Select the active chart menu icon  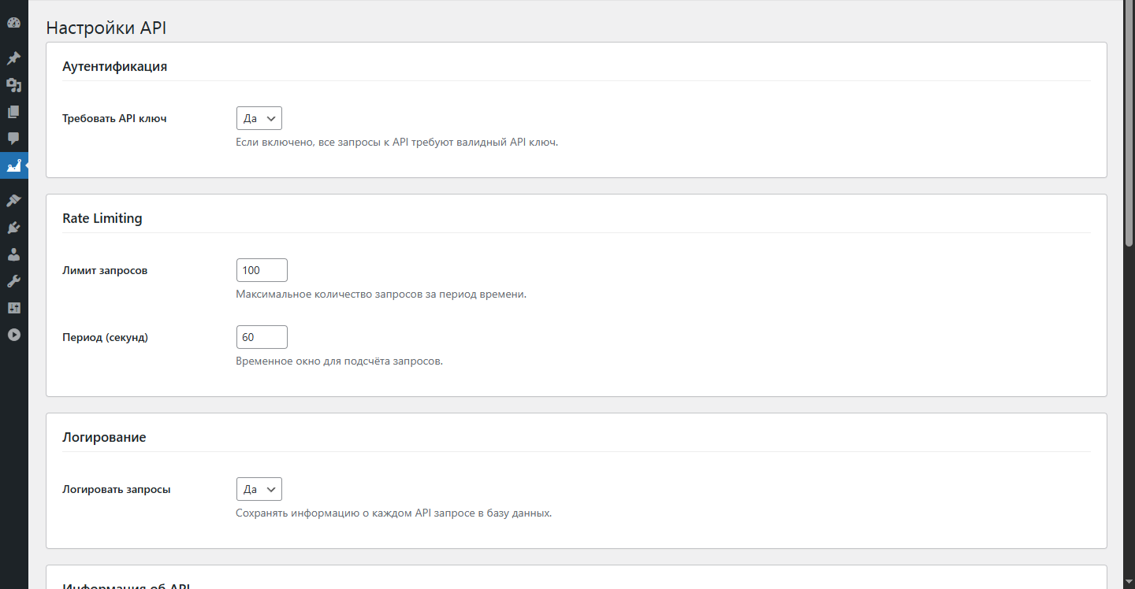click(x=13, y=165)
